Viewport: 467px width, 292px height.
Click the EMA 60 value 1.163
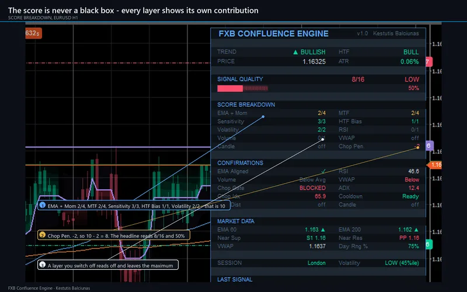coord(315,230)
